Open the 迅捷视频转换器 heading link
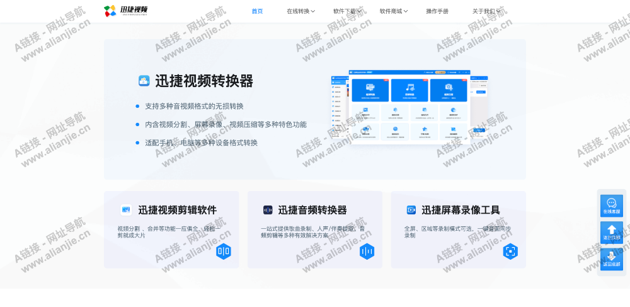630x307 pixels. (x=204, y=81)
